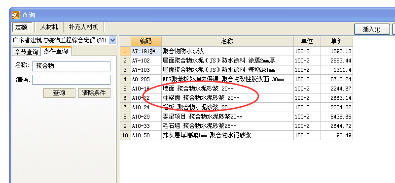Screen dimensions: 395x183
Task: Click the 查询 window title icon
Action: pyautogui.click(x=16, y=15)
